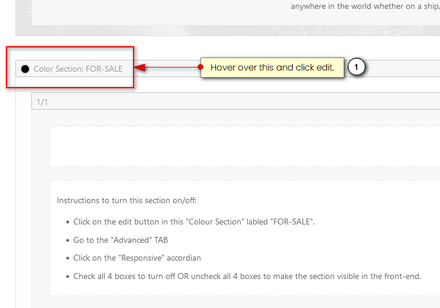
Task: Click the yellow "Hover over this" callout note
Action: 272,68
